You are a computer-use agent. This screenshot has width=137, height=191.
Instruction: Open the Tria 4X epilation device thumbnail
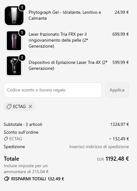14,66
